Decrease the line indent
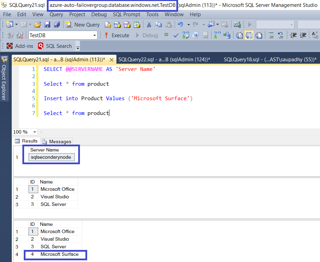Screen dimensions: 320x262 tap(293, 35)
